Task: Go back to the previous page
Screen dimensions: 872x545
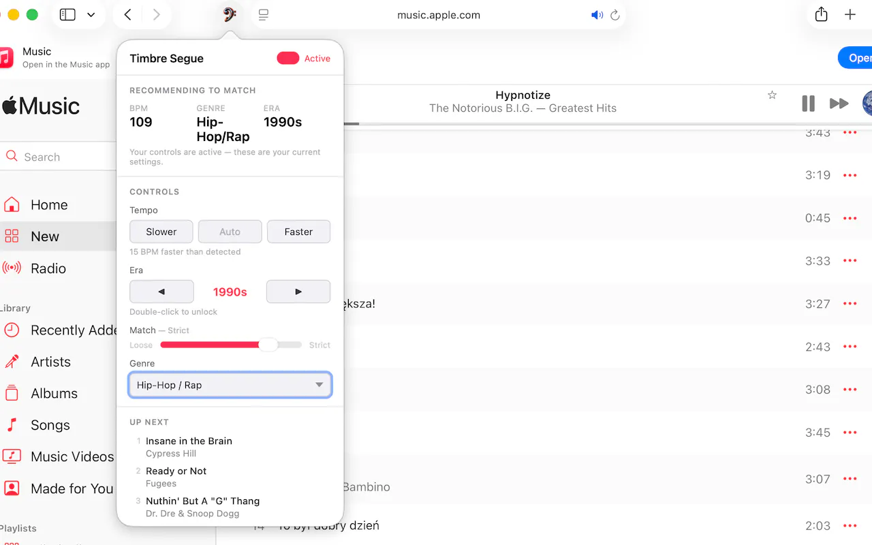Action: click(x=127, y=14)
